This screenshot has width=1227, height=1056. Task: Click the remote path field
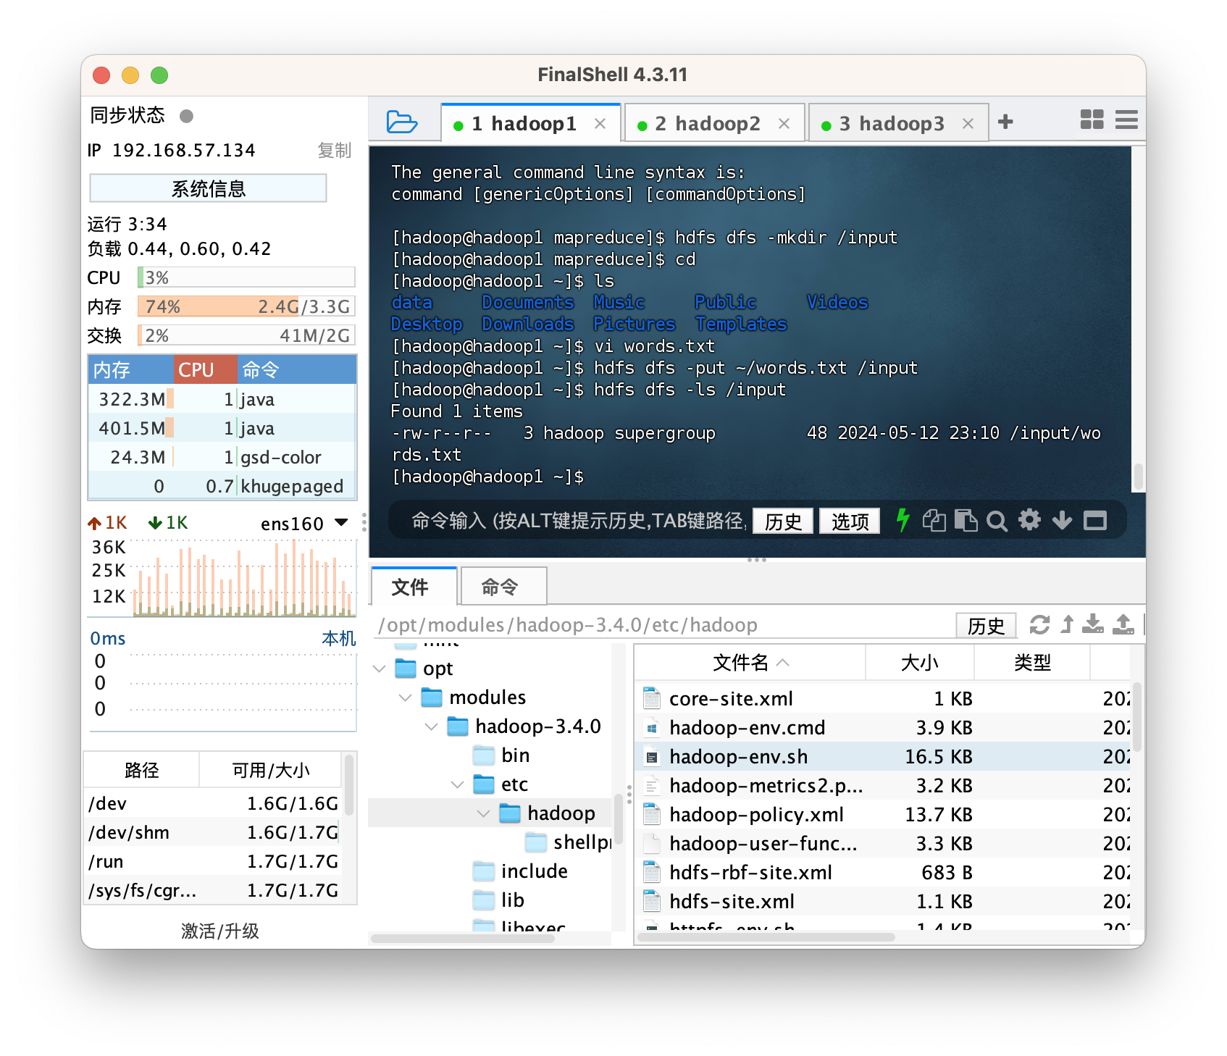pos(663,624)
